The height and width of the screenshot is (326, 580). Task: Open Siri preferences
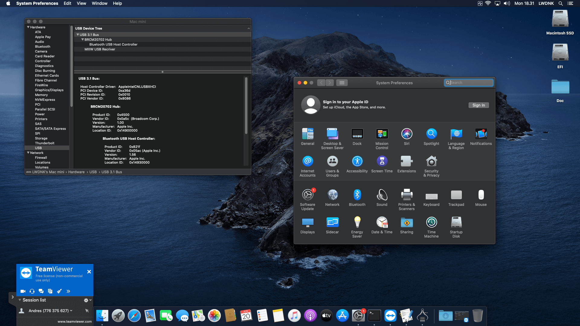[x=407, y=137]
